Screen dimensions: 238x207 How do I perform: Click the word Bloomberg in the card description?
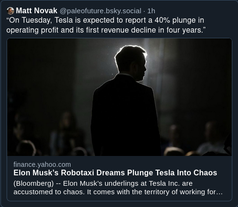[x=34, y=183]
